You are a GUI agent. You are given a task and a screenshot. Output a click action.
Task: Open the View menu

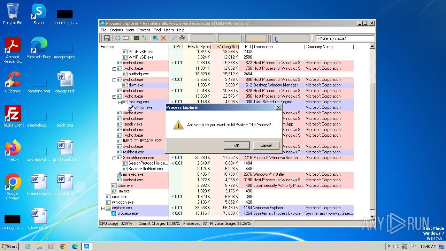tap(130, 30)
